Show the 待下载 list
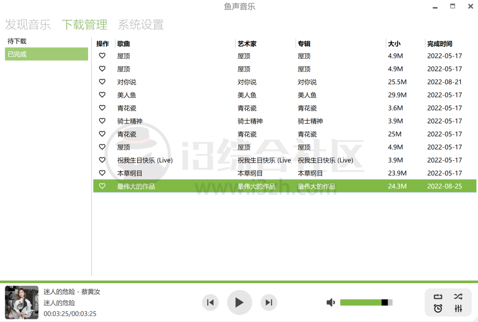 tap(46, 41)
